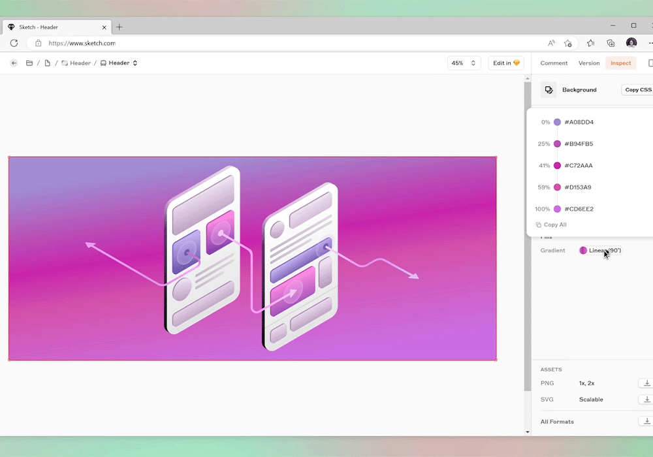Download All Formats assets
This screenshot has height=457, width=653.
point(646,421)
